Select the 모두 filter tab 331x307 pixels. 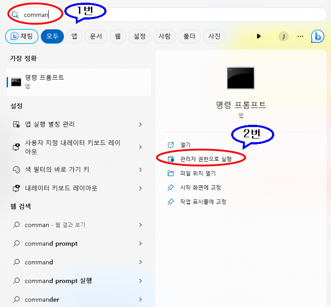tap(52, 36)
